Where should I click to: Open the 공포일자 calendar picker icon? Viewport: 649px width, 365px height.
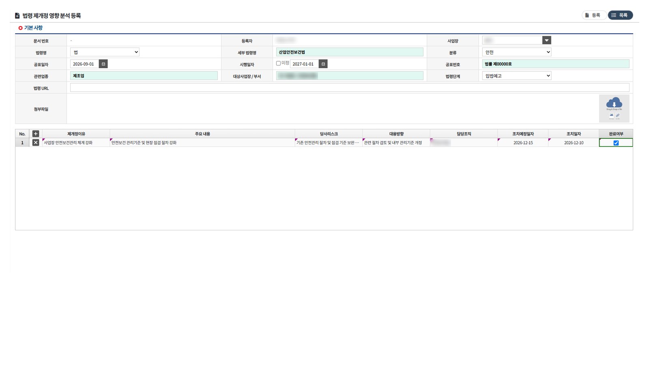pyautogui.click(x=103, y=64)
